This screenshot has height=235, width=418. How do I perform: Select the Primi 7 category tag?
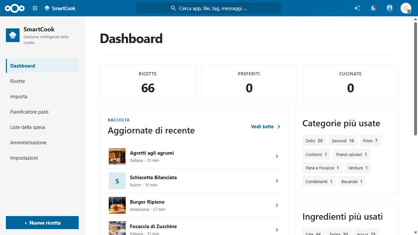[x=370, y=141]
